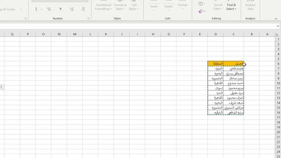This screenshot has width=281, height=158.
Task: Open Find & Select menu
Action: pyautogui.click(x=231, y=7)
